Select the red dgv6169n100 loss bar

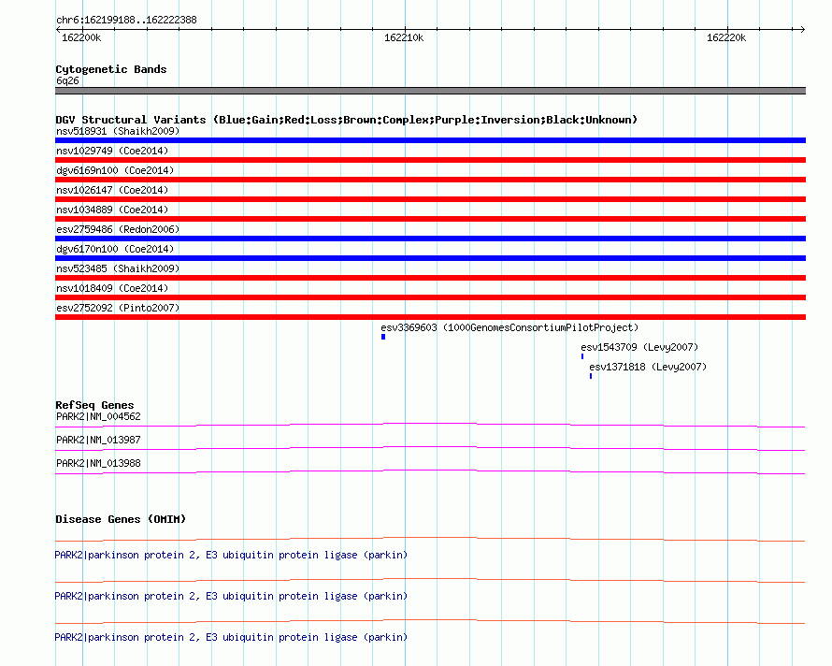tap(430, 180)
